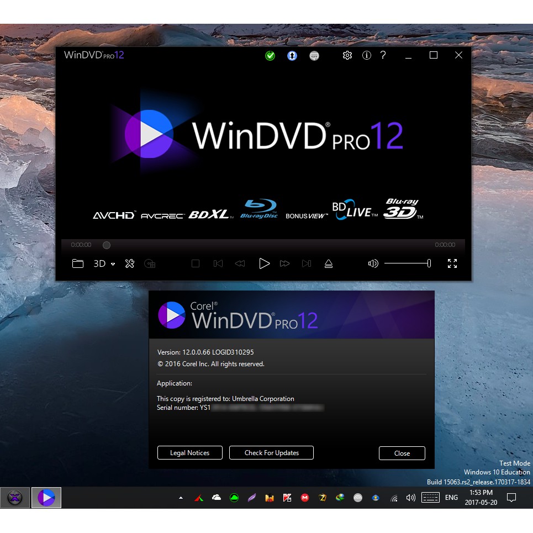Click the globe download manager tray icon
Viewport: 533px width, 533px height.
[340, 498]
